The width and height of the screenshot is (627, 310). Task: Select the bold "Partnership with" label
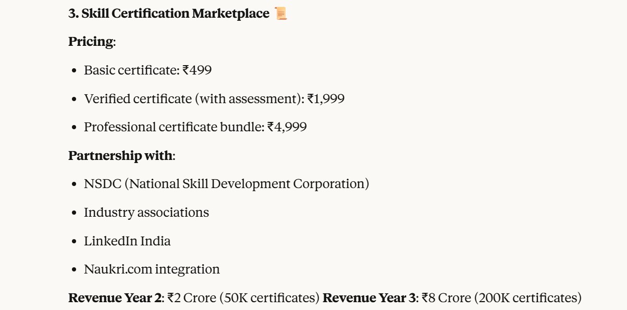[x=120, y=156]
